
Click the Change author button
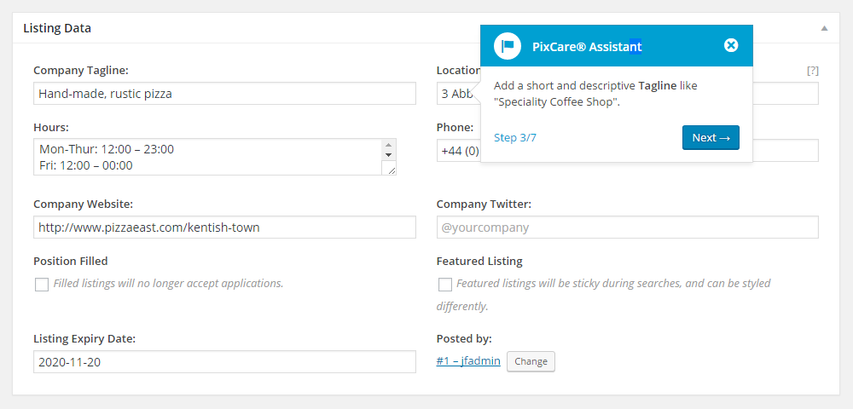tap(531, 361)
